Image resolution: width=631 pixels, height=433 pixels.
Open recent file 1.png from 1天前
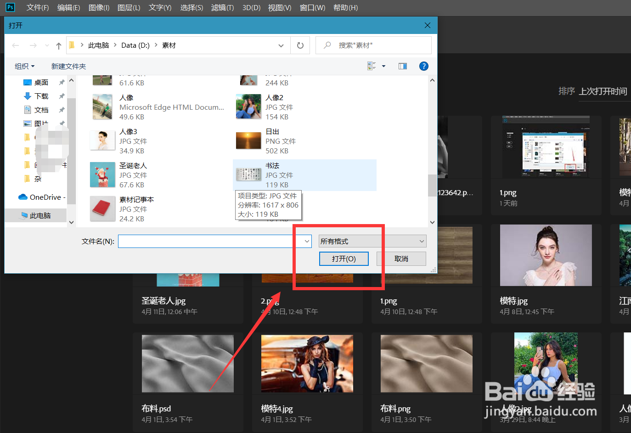point(546,165)
